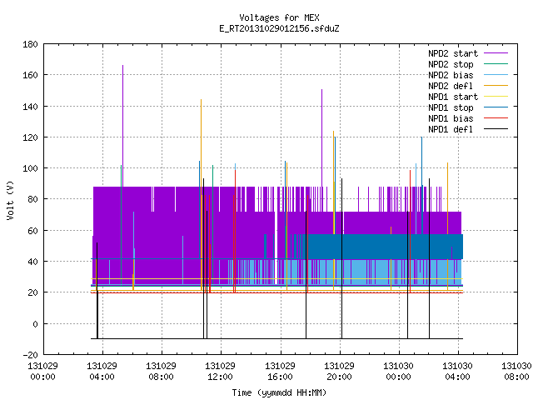Click the 20 y-axis tick value

tap(32, 292)
